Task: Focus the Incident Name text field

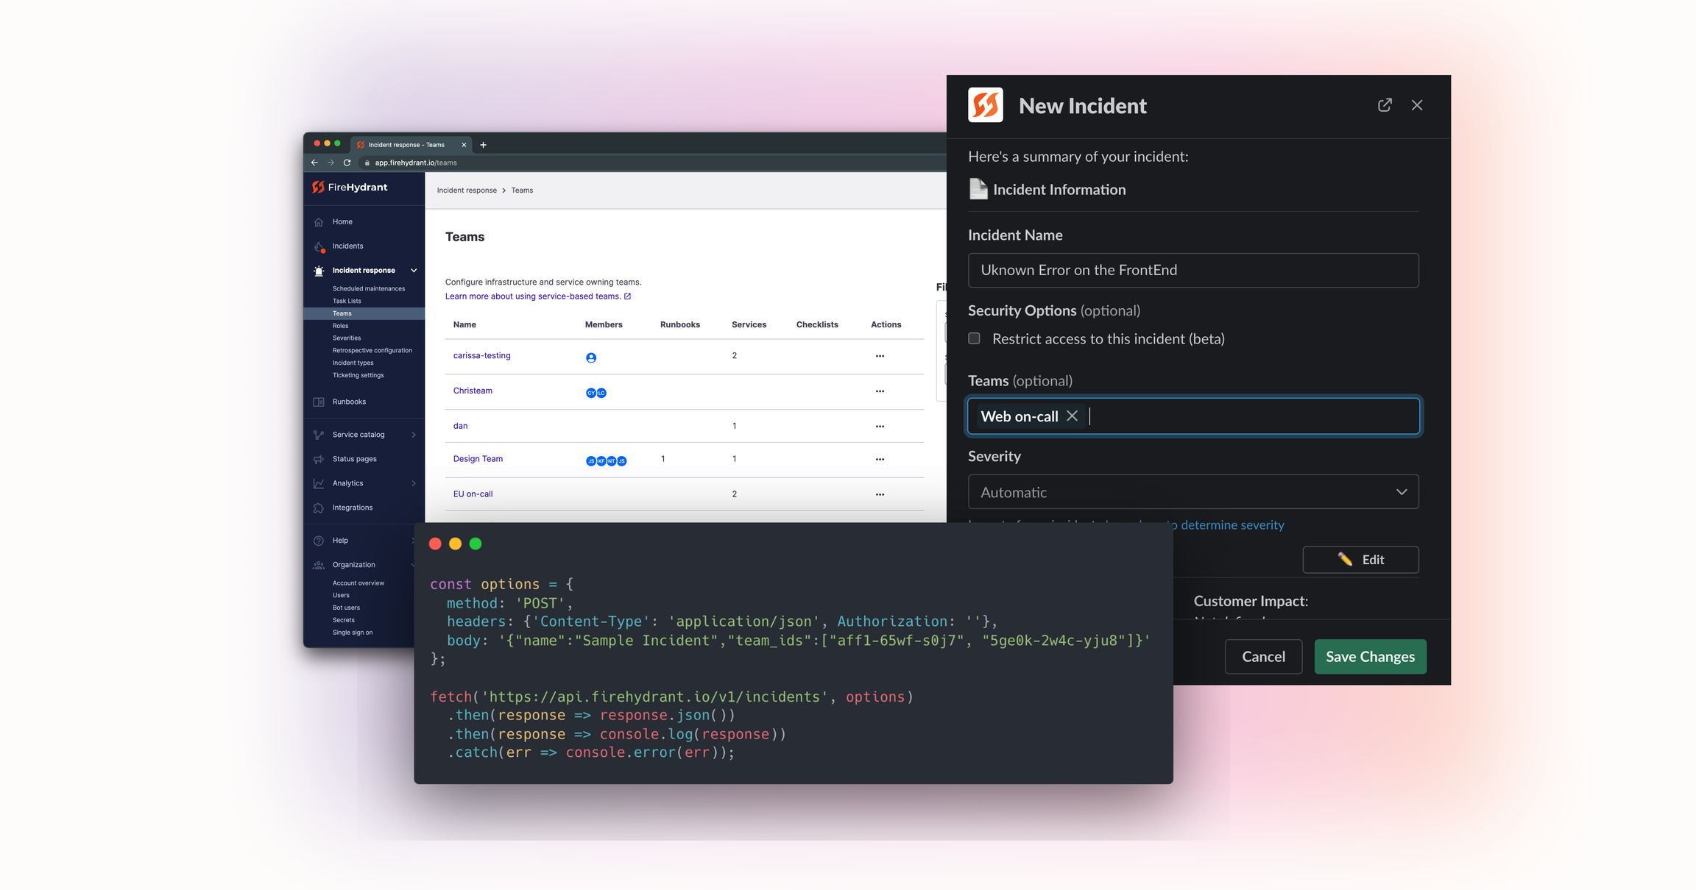Action: tap(1193, 270)
